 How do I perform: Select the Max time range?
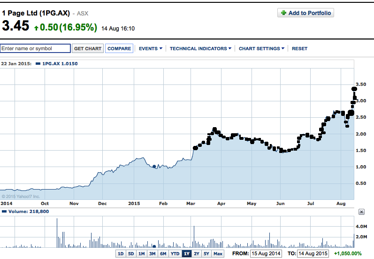click(x=218, y=253)
